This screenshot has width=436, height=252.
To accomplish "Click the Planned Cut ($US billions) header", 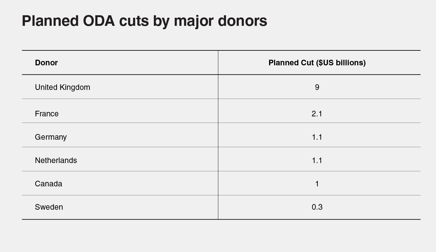I will click(x=317, y=63).
